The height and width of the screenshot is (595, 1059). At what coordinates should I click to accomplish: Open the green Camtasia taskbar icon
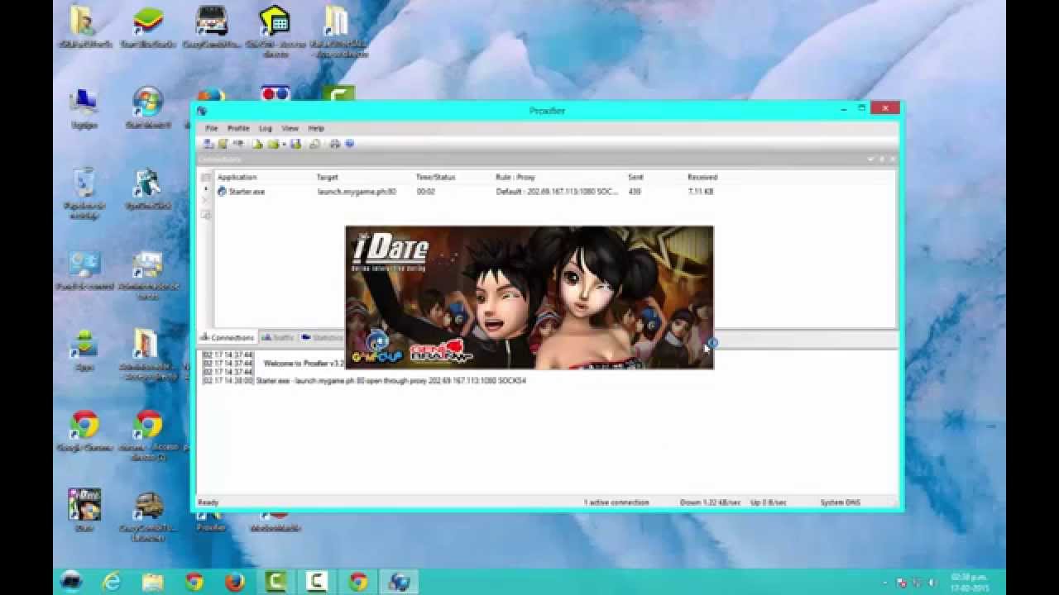276,582
